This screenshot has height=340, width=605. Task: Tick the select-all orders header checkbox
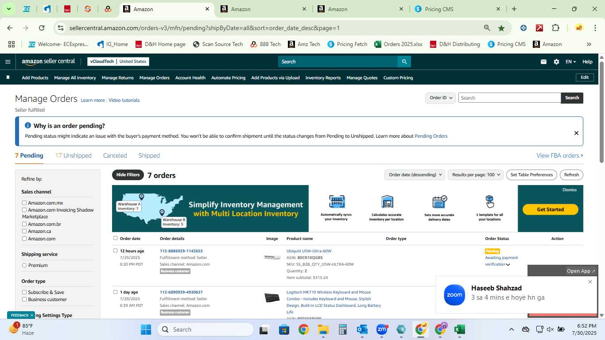click(115, 238)
